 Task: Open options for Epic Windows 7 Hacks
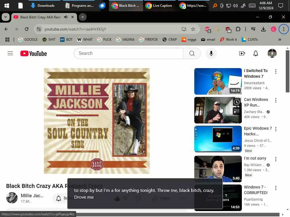coord(276,129)
